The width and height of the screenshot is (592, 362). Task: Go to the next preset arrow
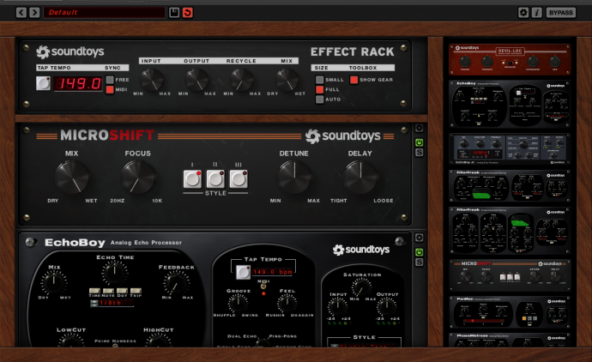click(34, 13)
